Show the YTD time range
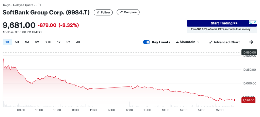Screen dimensions: 260x117 click(48, 42)
